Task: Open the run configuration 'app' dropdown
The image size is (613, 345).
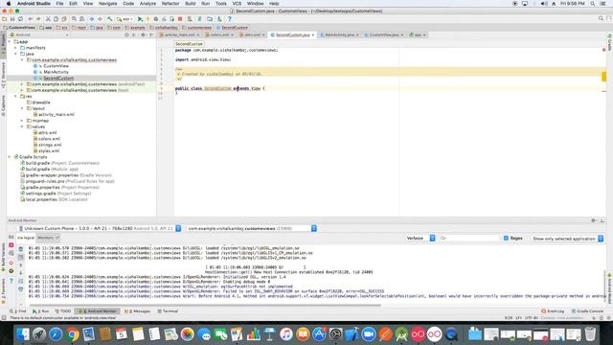Action: click(x=125, y=19)
